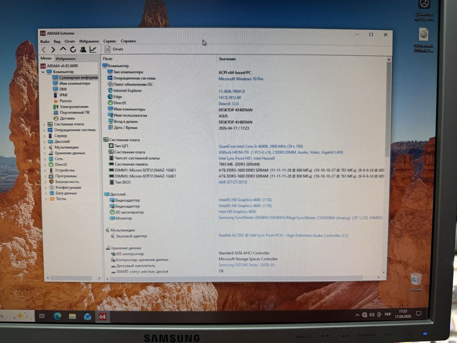This screenshot has width=457, height=343.
Task: Expand the Операционная система tree node
Action: tap(44, 130)
